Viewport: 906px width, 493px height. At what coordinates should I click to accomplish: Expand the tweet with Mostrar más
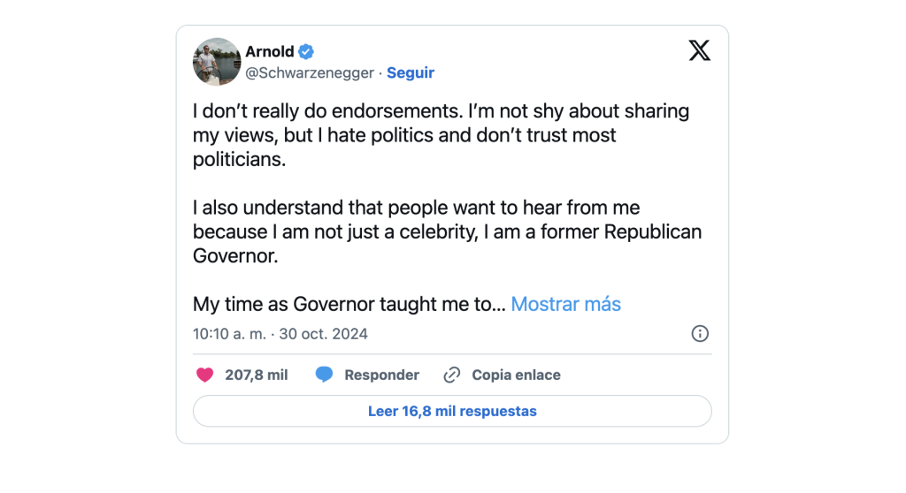(x=565, y=304)
